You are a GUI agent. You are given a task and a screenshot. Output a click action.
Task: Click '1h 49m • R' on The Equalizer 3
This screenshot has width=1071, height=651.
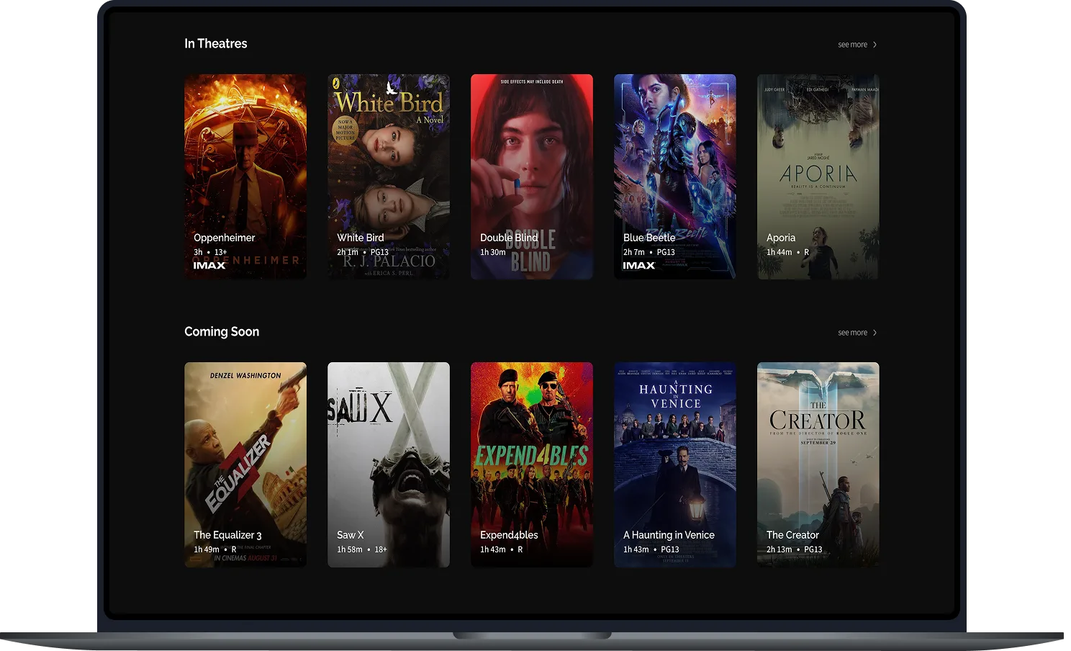(x=214, y=549)
